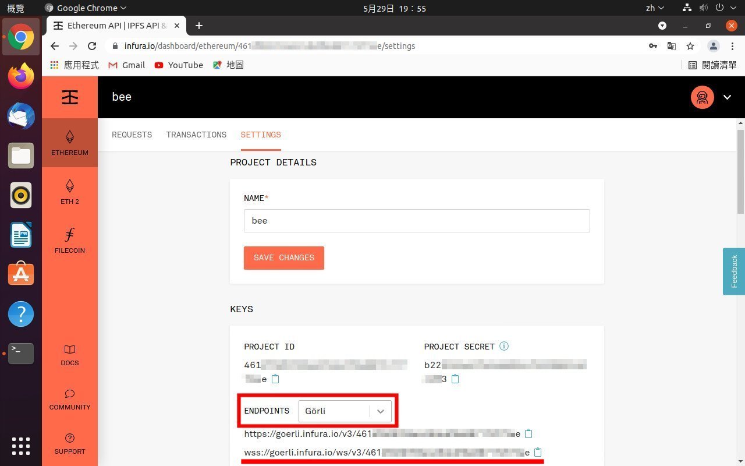Image resolution: width=745 pixels, height=466 pixels.
Task: Open Docs from the sidebar
Action: pyautogui.click(x=70, y=355)
